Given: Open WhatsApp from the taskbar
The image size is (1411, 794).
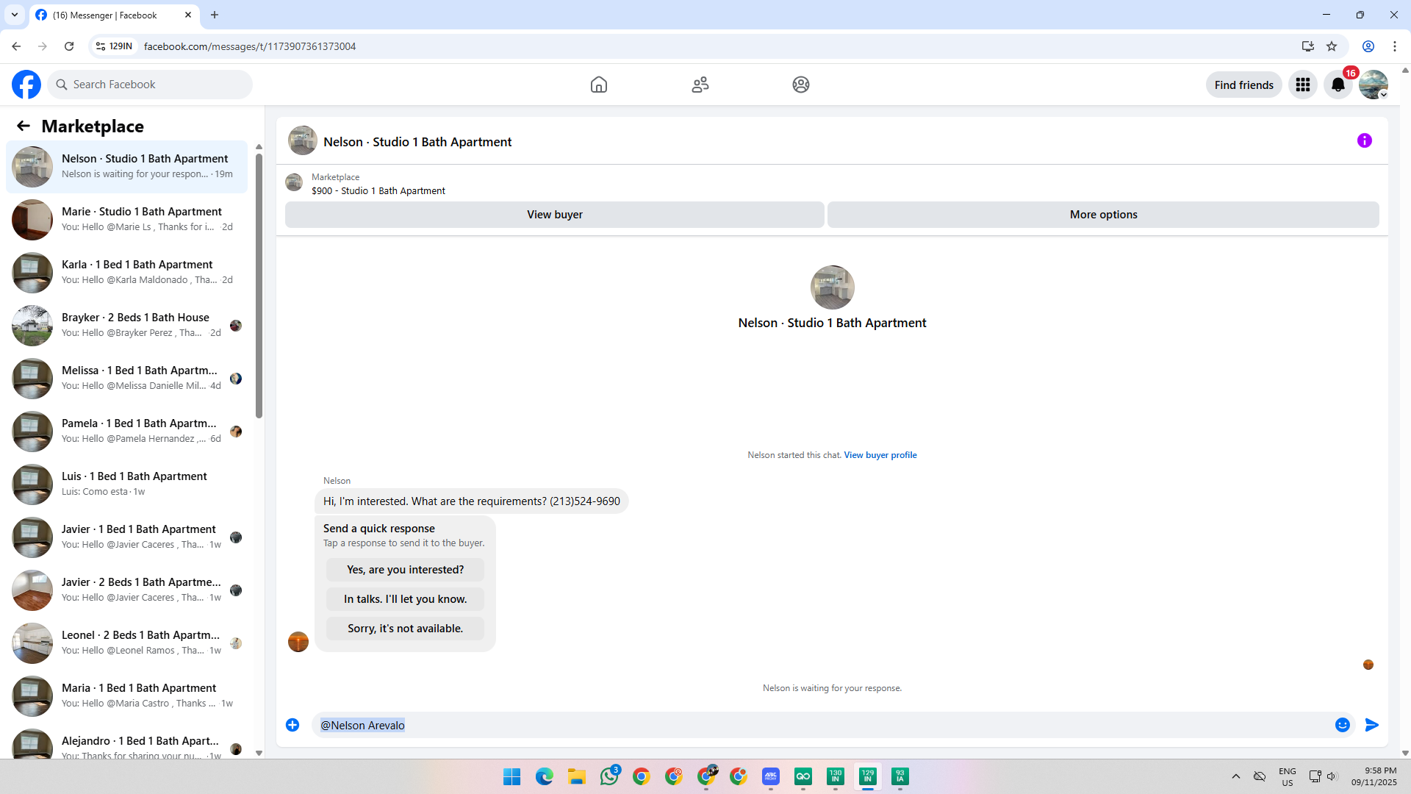Looking at the screenshot, I should click(609, 776).
